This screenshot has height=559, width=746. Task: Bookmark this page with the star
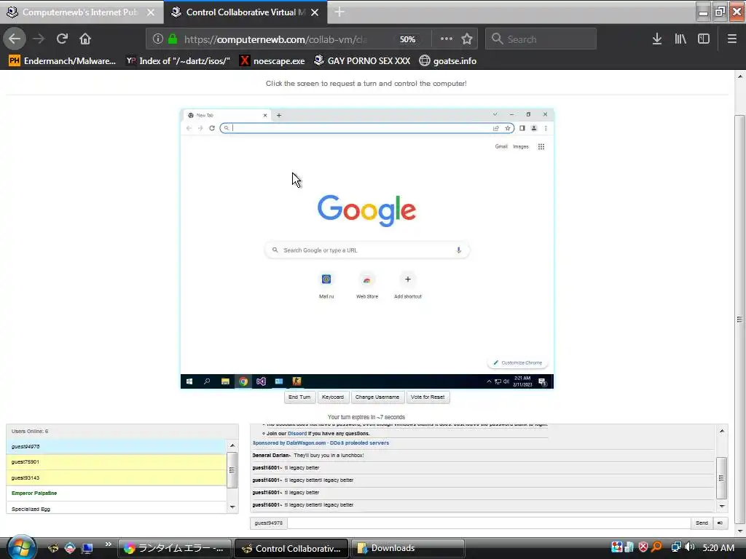[x=467, y=39]
